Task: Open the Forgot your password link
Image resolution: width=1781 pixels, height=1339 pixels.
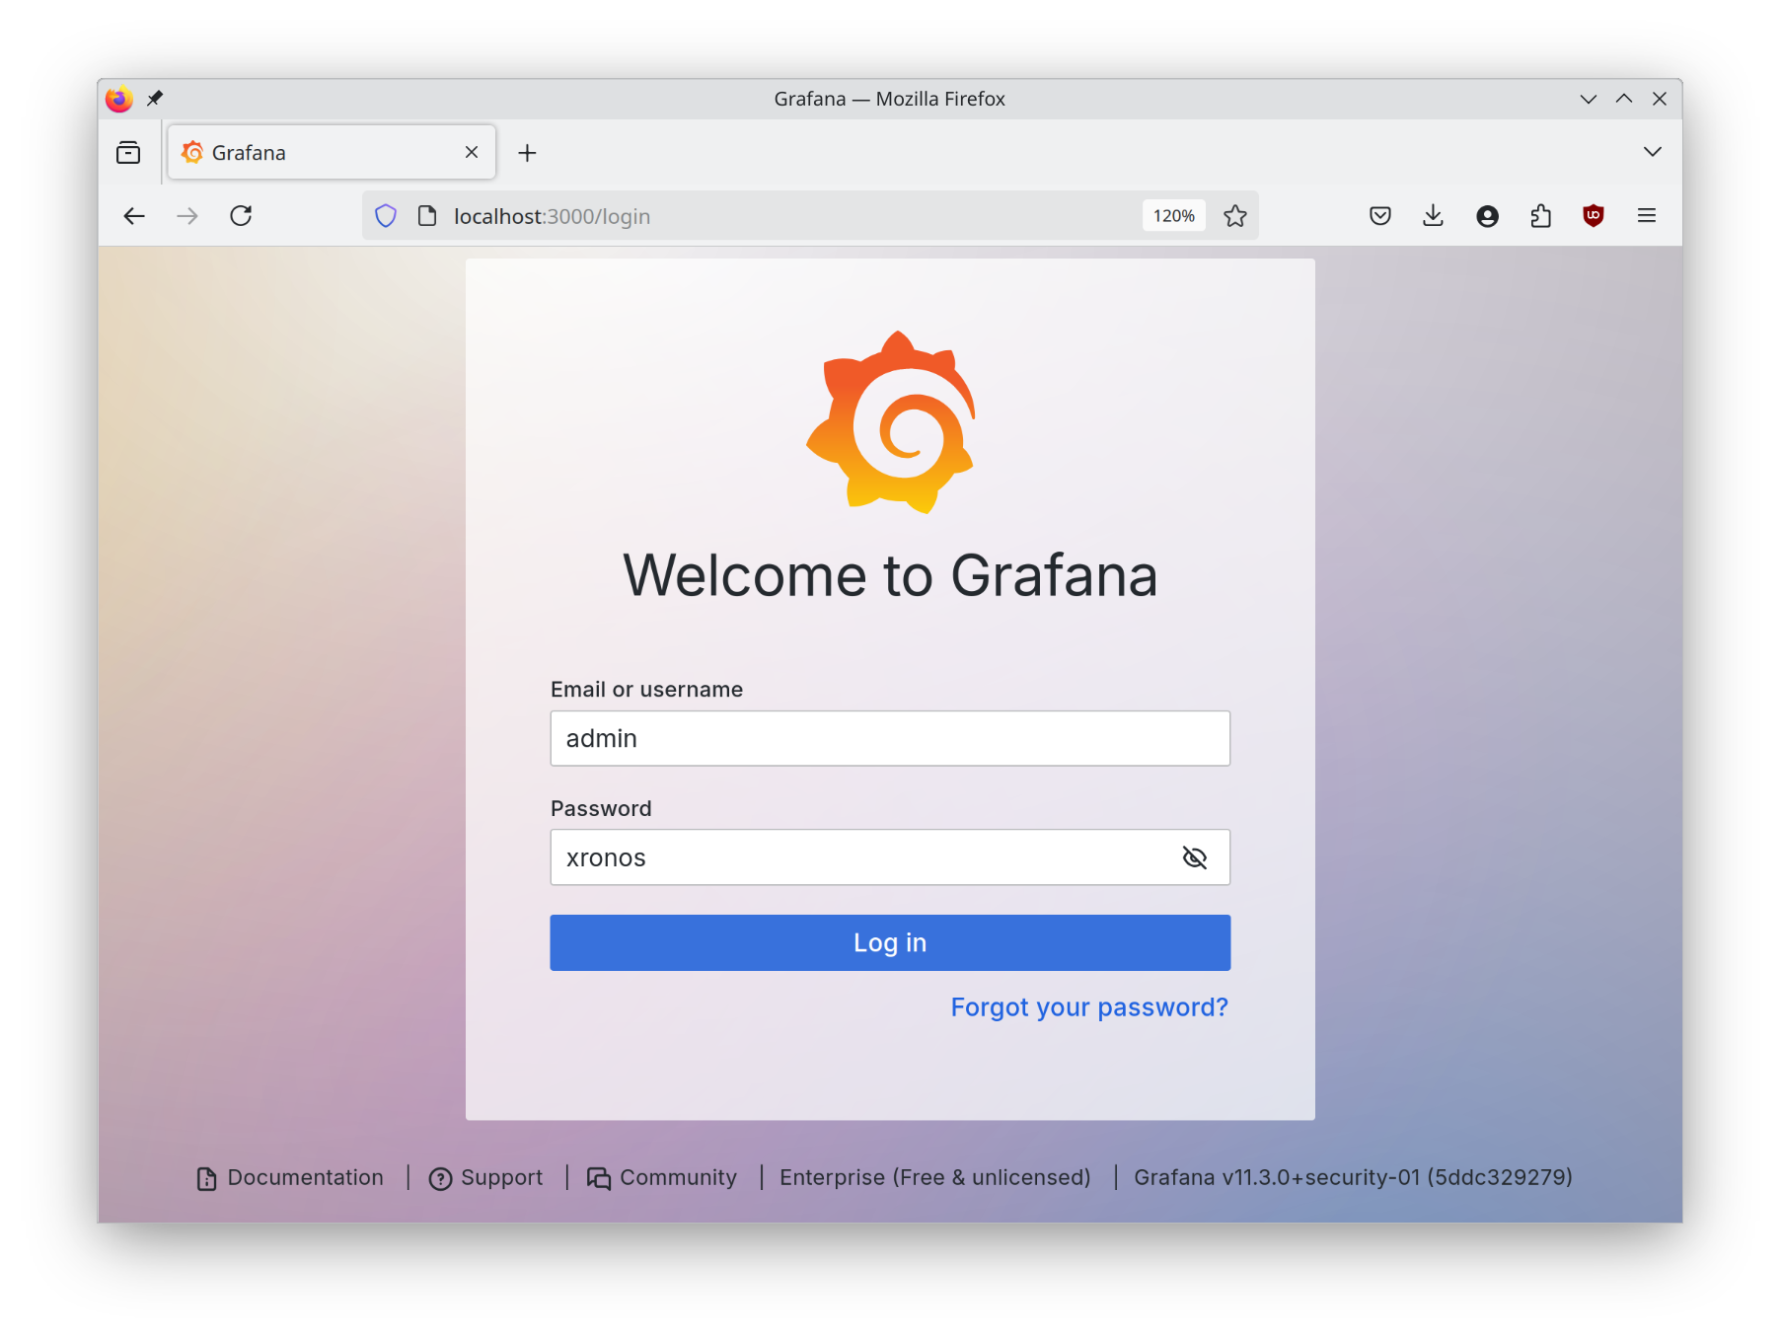Action: click(x=1089, y=1006)
